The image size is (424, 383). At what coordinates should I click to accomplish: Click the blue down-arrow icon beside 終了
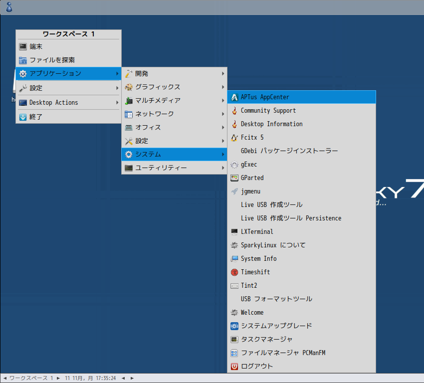23,117
